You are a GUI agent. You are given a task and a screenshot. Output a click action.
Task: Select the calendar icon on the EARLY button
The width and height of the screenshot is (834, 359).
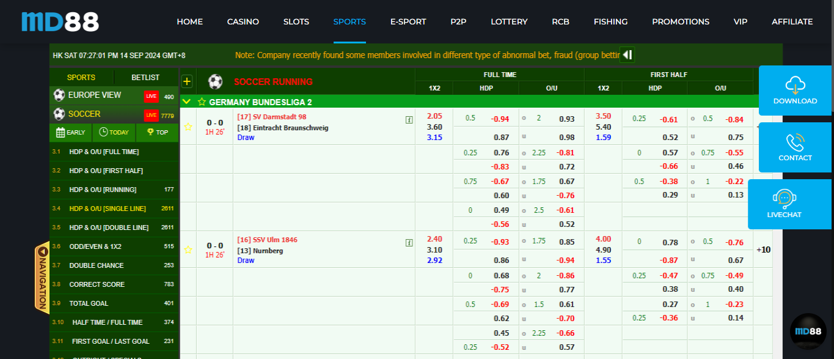60,133
